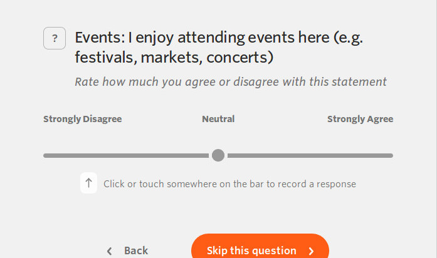Click the italic 'Rate how much you agree' text
This screenshot has width=437, height=258.
click(231, 82)
